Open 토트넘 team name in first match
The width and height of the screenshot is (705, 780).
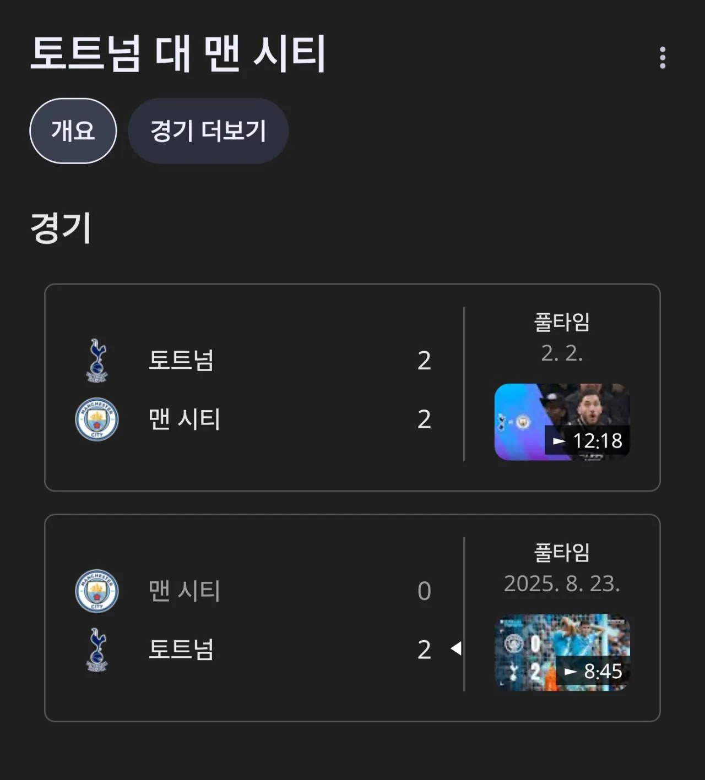[181, 361]
